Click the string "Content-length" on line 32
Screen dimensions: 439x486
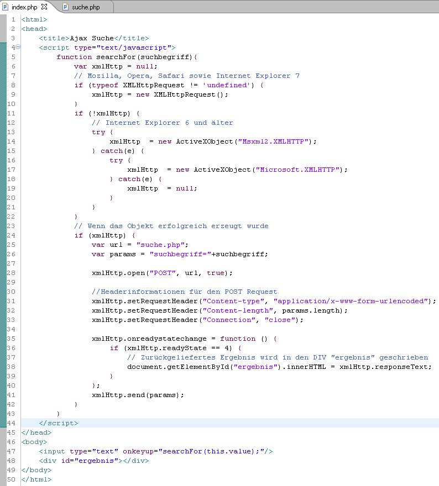[238, 310]
